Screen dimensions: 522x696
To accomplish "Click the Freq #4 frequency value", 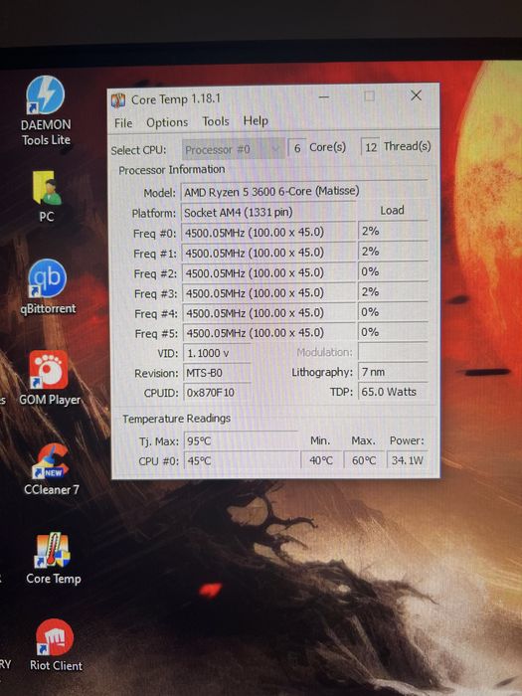I will click(x=269, y=313).
